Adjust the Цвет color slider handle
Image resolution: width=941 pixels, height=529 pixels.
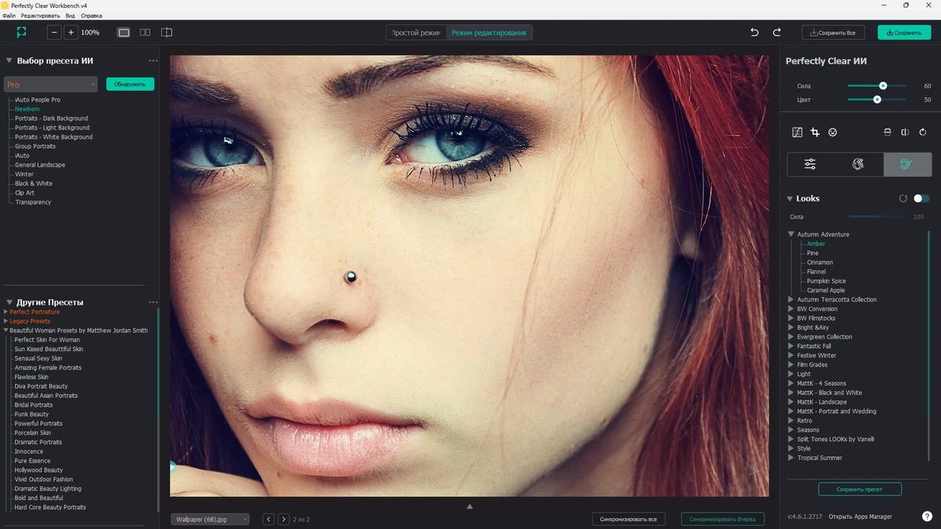tap(877, 100)
